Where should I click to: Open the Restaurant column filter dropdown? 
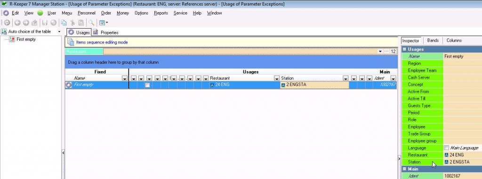[277, 78]
